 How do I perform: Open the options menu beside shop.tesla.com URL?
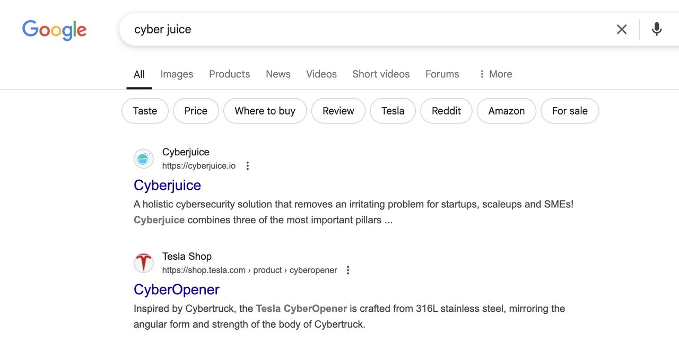tap(348, 270)
